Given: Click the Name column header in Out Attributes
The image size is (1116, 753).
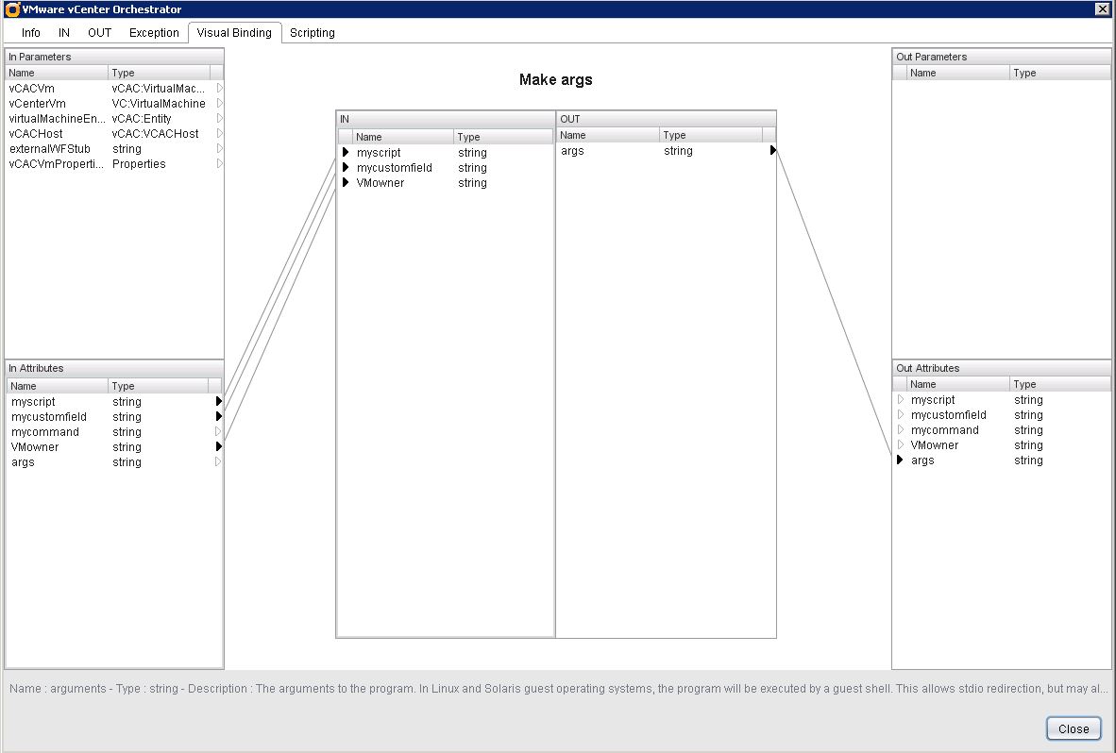Looking at the screenshot, I should click(955, 384).
